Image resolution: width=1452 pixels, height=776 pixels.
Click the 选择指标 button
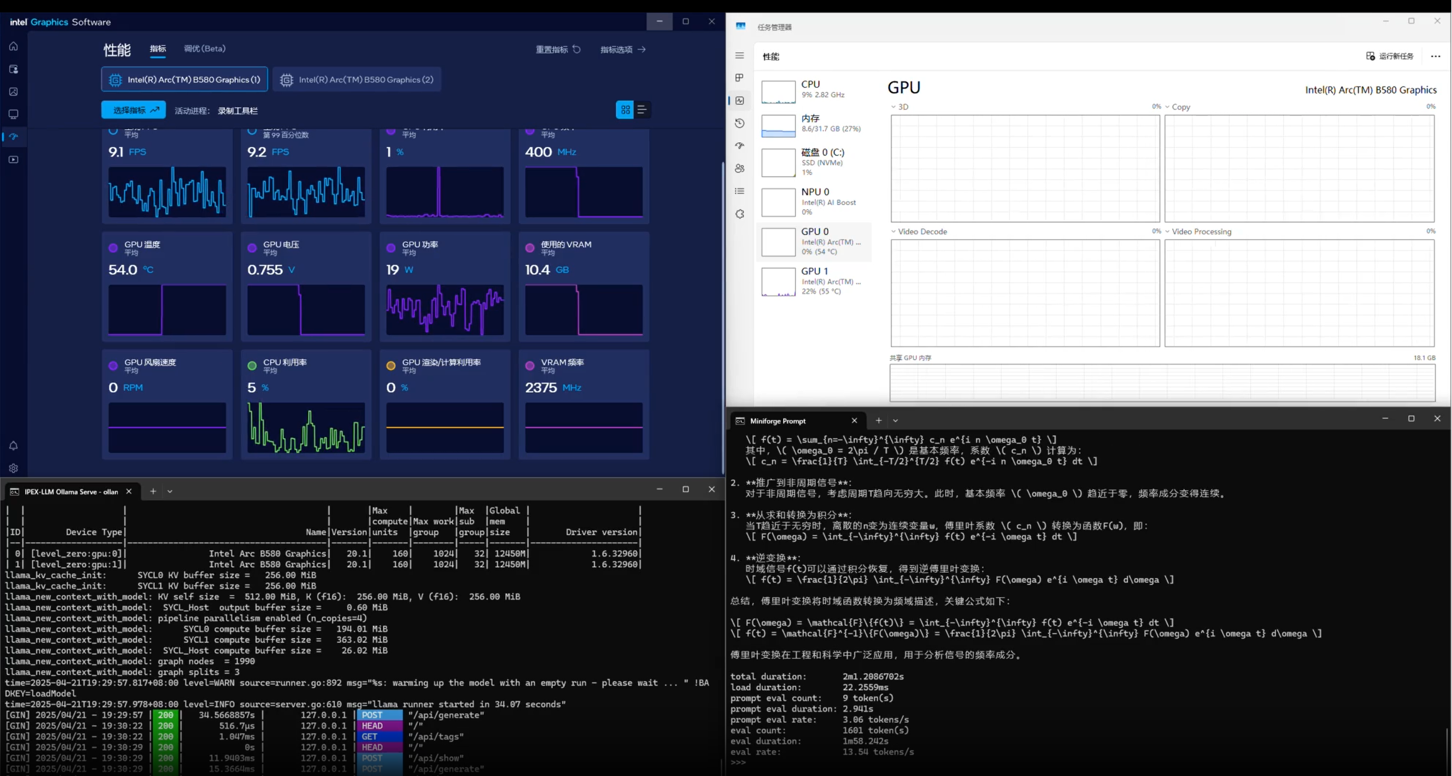[133, 110]
